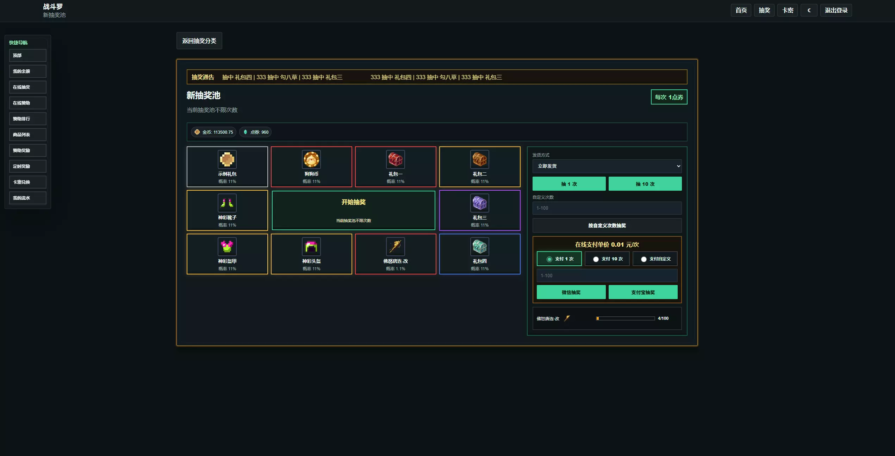The image size is (895, 456).
Task: Select the 支付 10 次 radio option
Action: coord(607,259)
